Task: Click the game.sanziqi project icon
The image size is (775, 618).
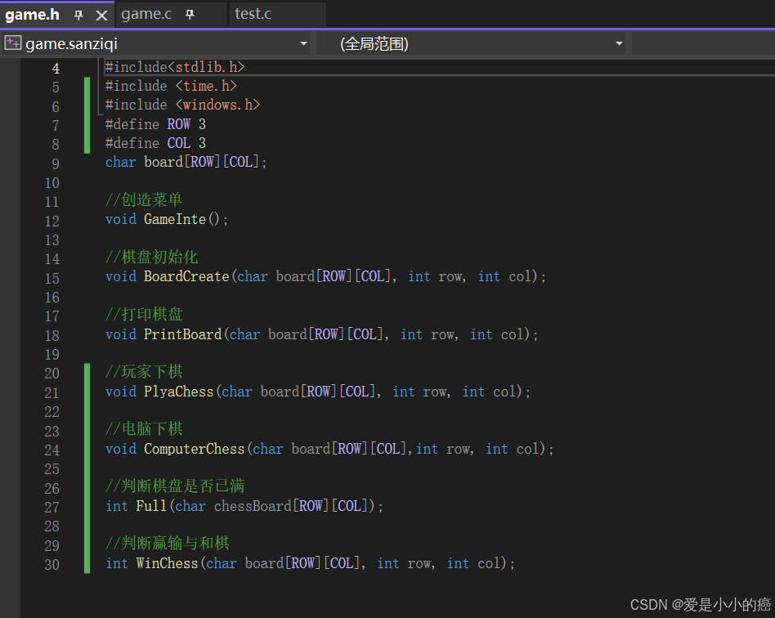Action: click(12, 43)
